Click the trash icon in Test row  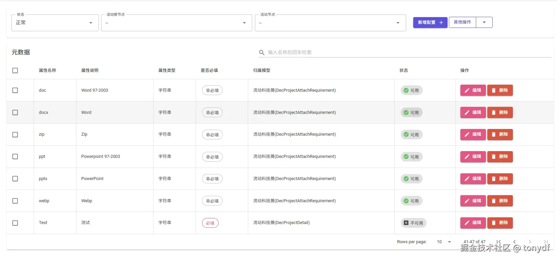(x=493, y=223)
